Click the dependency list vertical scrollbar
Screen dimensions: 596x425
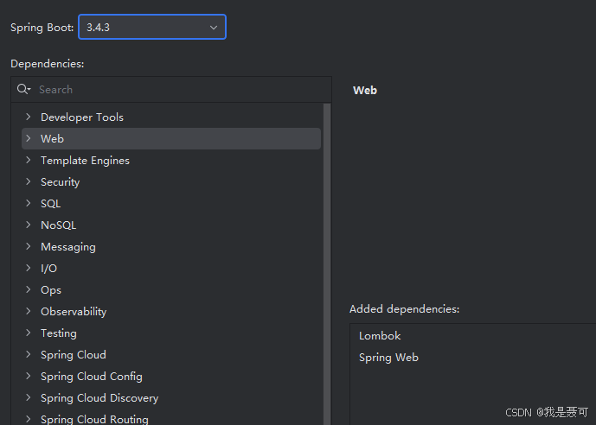pos(327,264)
